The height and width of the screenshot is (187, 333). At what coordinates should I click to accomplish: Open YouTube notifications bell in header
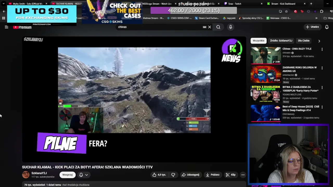(x=327, y=27)
